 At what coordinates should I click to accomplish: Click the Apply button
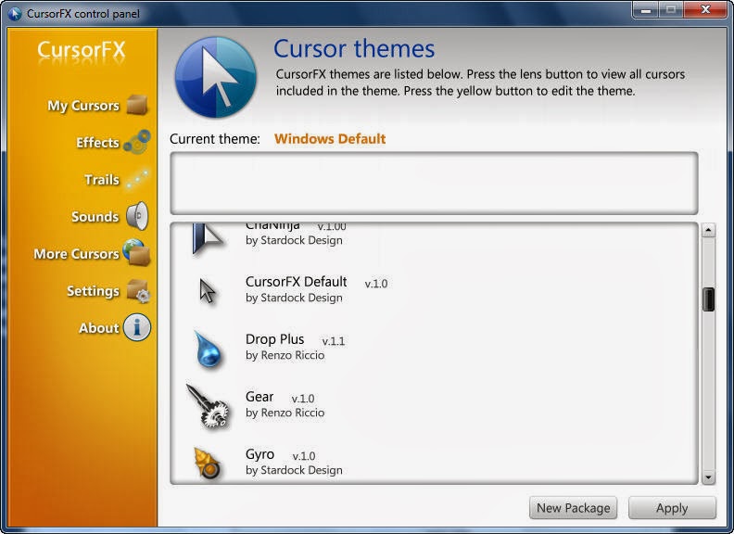[672, 508]
